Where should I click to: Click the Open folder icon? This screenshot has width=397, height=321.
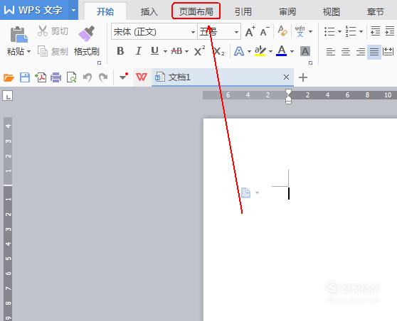tap(9, 77)
